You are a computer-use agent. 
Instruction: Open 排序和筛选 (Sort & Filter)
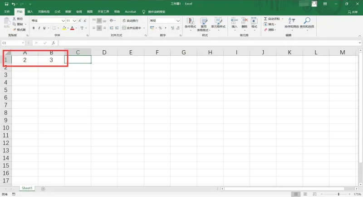click(291, 24)
